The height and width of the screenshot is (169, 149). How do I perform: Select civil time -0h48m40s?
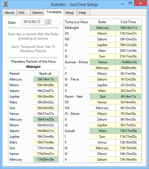pos(129,68)
